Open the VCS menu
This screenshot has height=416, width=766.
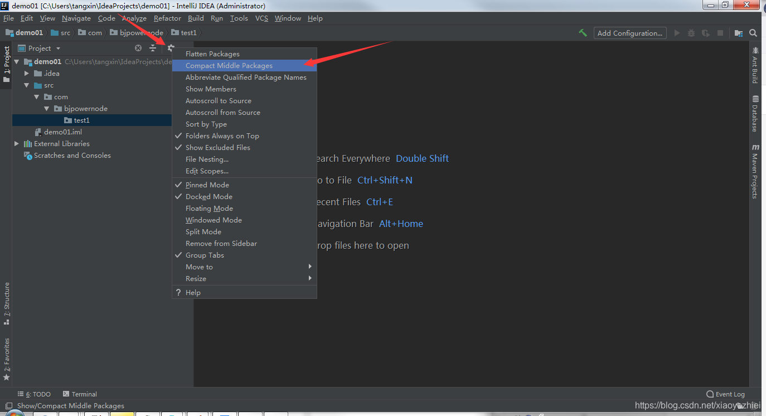coord(261,18)
